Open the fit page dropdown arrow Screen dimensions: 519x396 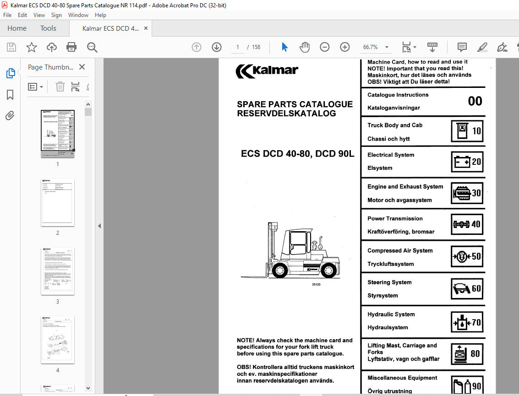click(415, 47)
